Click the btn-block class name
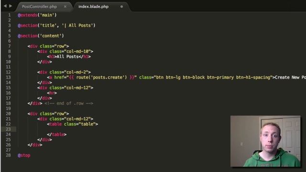This screenshot has width=306, height=172. click(194, 77)
